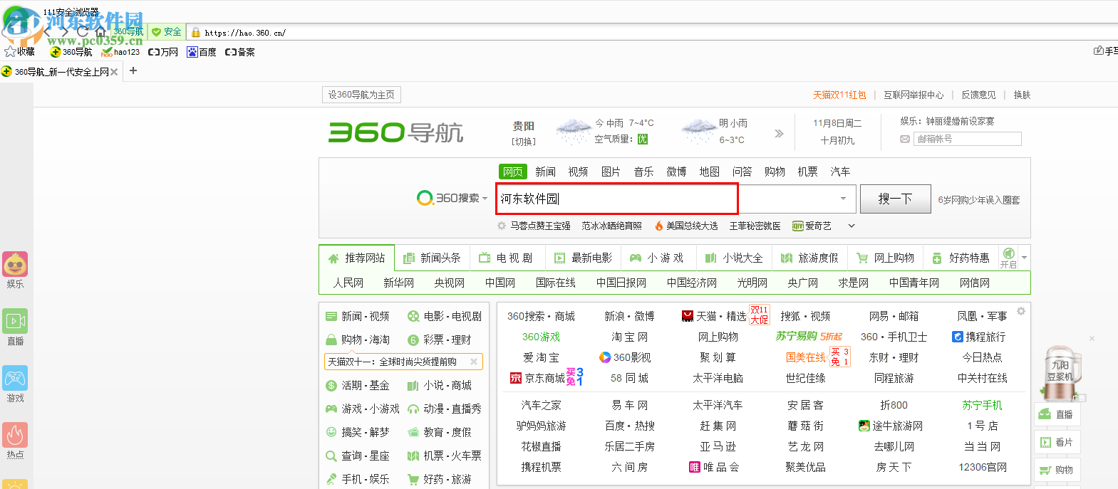Open the browser home page icon
The height and width of the screenshot is (489, 1118).
point(100,32)
